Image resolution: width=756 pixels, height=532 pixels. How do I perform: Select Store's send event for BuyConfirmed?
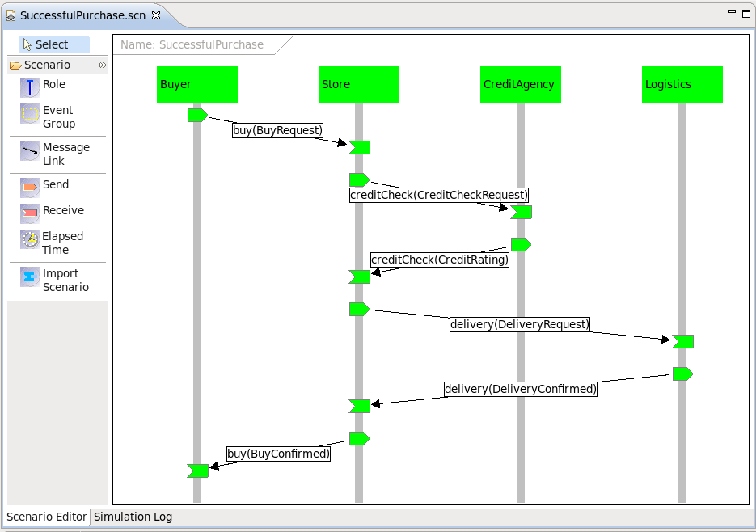pyautogui.click(x=359, y=438)
